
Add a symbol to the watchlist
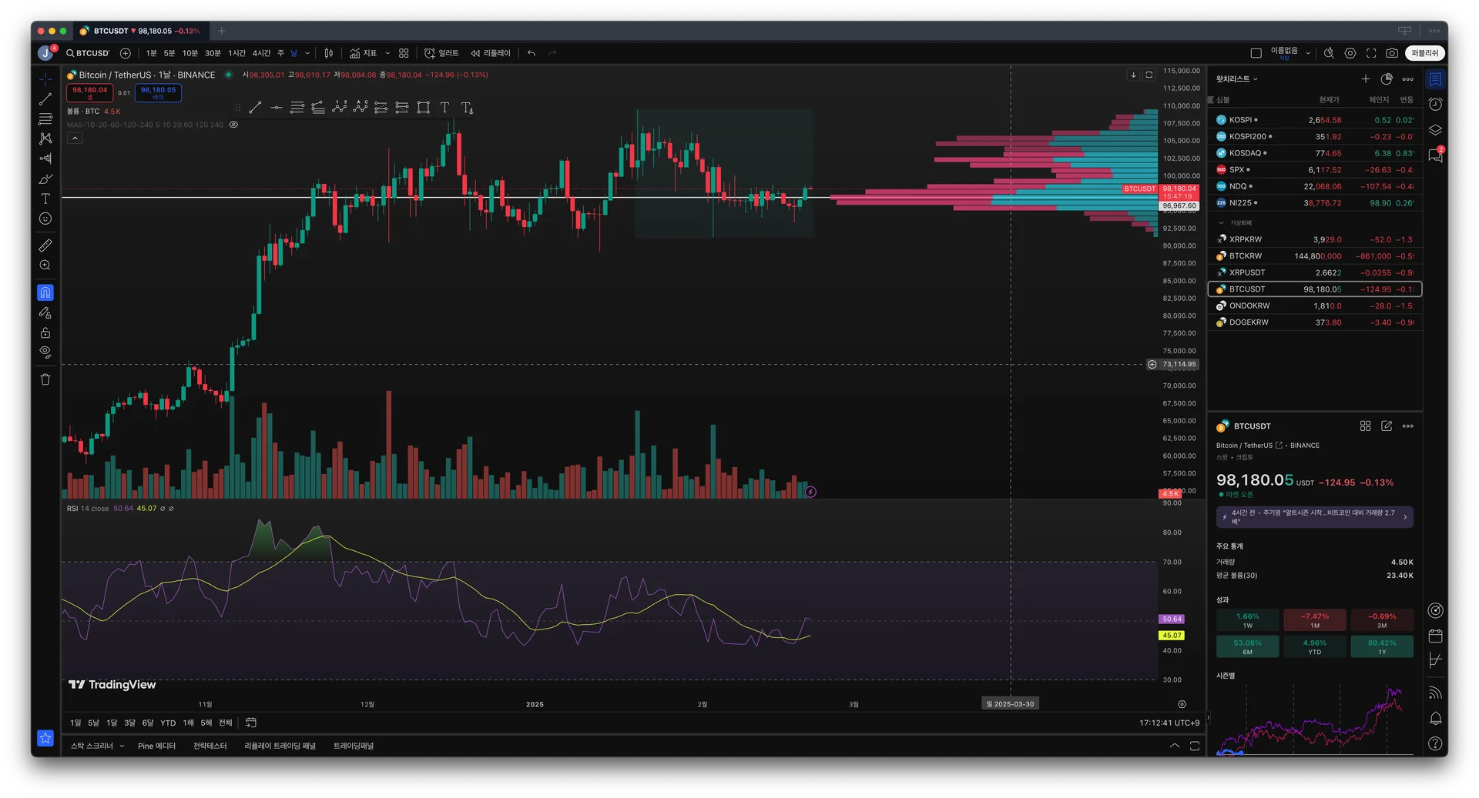pos(1366,79)
